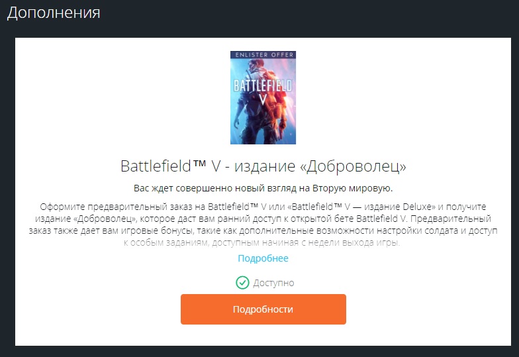519x357 pixels.
Task: Click «Доброволец» in the edition title
Action: (x=353, y=166)
